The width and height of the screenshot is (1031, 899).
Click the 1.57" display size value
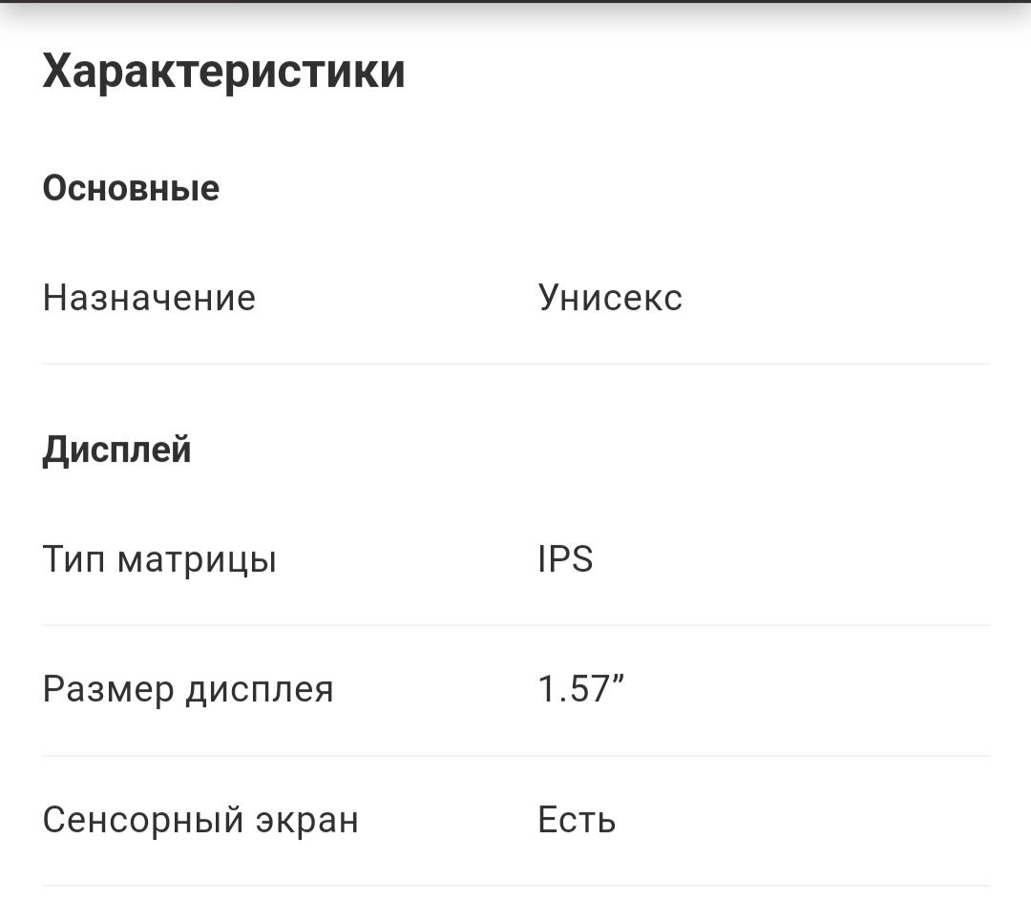(580, 689)
